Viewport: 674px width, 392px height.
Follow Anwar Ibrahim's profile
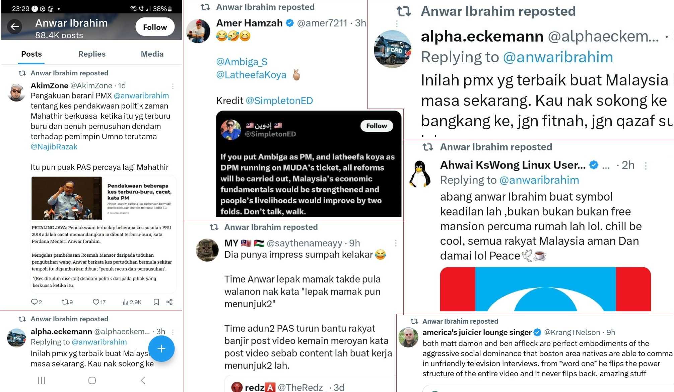point(155,27)
